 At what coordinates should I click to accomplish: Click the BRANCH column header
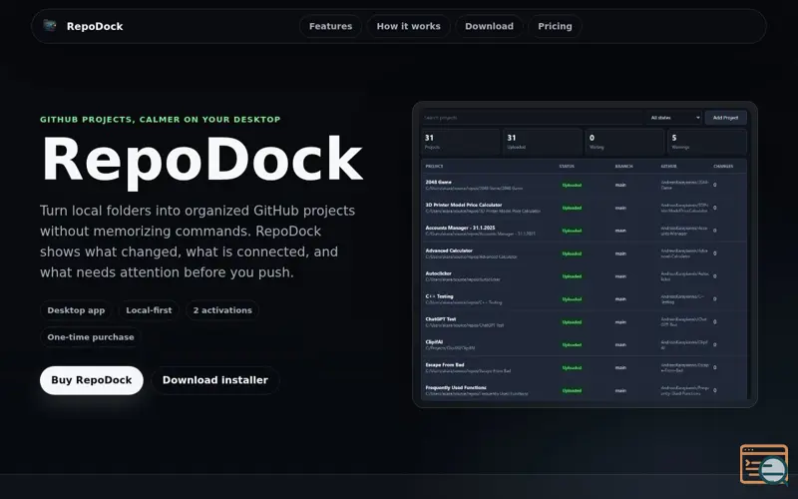click(623, 166)
